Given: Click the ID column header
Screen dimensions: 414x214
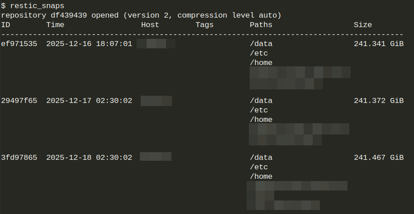Looking at the screenshot, I should pyautogui.click(x=5, y=25).
